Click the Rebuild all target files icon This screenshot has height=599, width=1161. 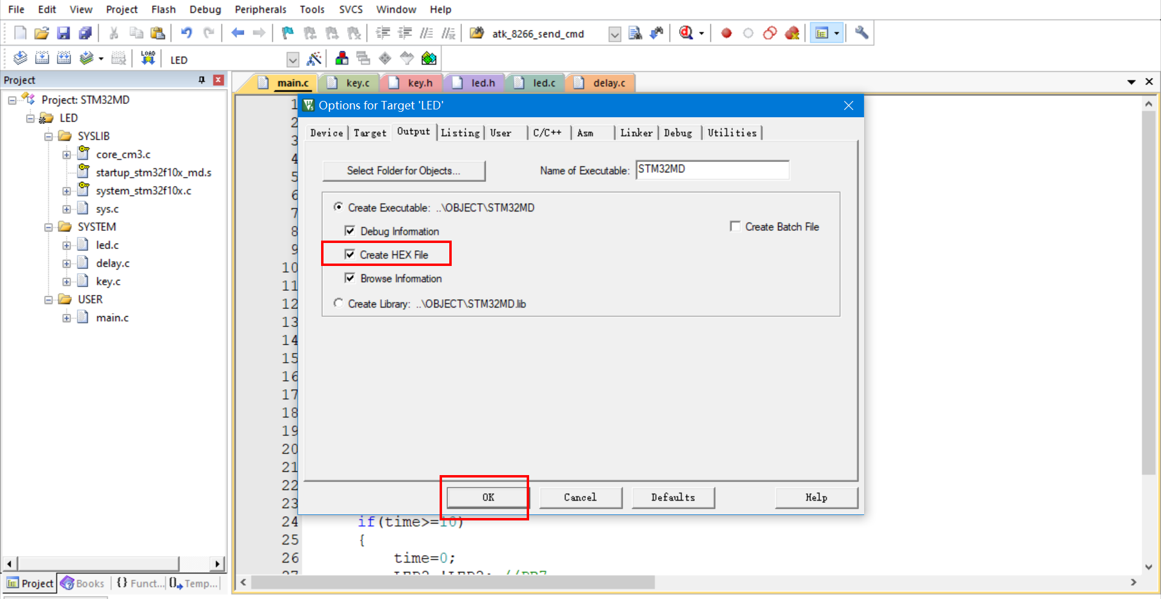click(x=63, y=59)
